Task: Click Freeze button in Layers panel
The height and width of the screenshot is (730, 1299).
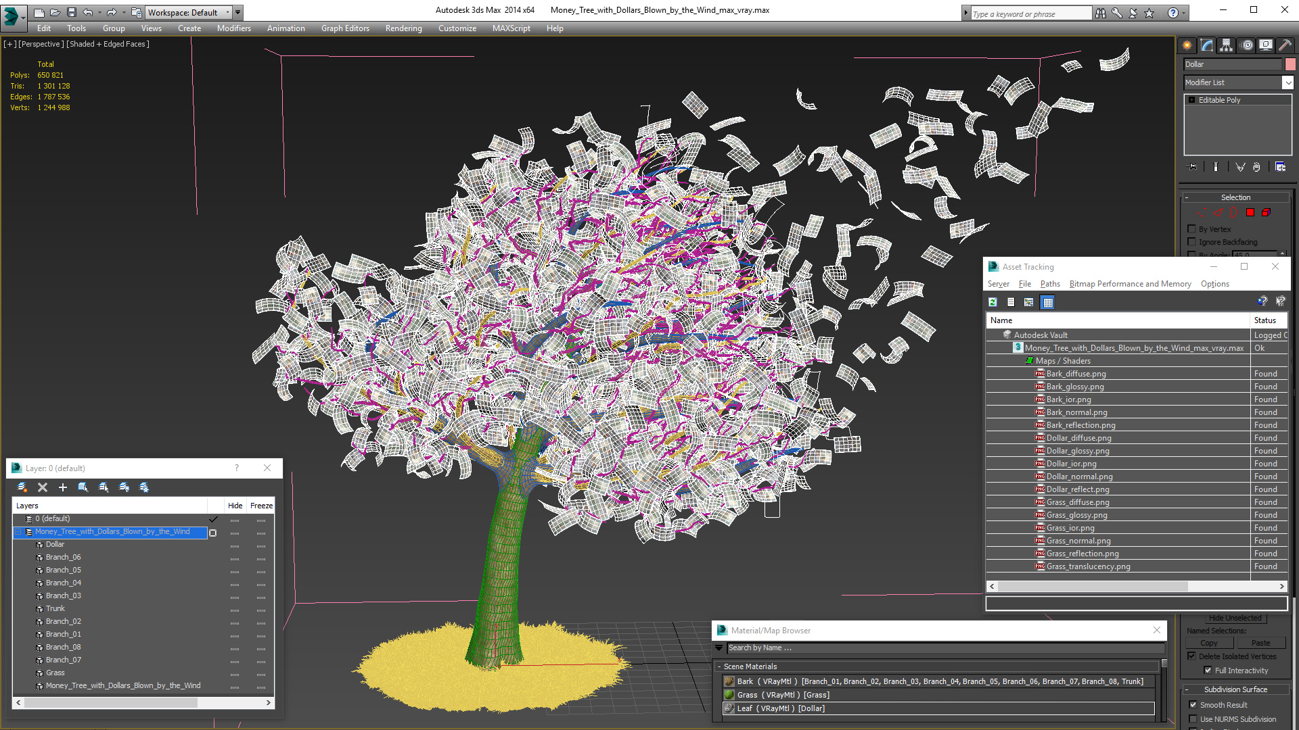Action: pyautogui.click(x=261, y=506)
